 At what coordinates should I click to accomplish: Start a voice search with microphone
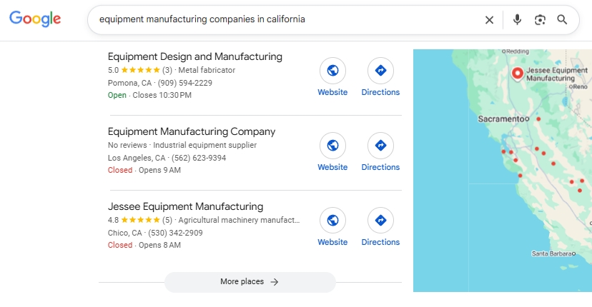(x=517, y=20)
